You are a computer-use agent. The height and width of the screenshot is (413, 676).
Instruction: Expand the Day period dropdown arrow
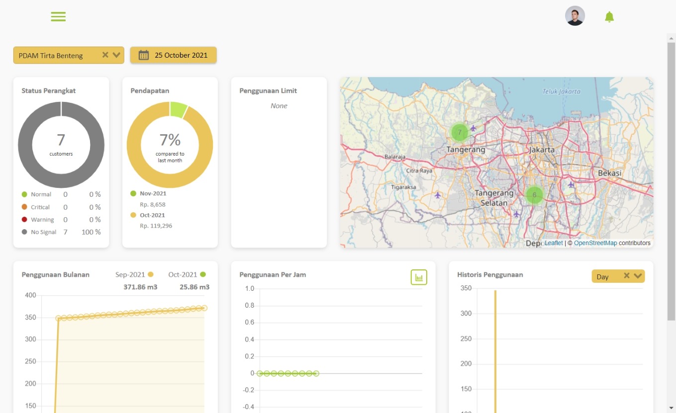(x=638, y=276)
